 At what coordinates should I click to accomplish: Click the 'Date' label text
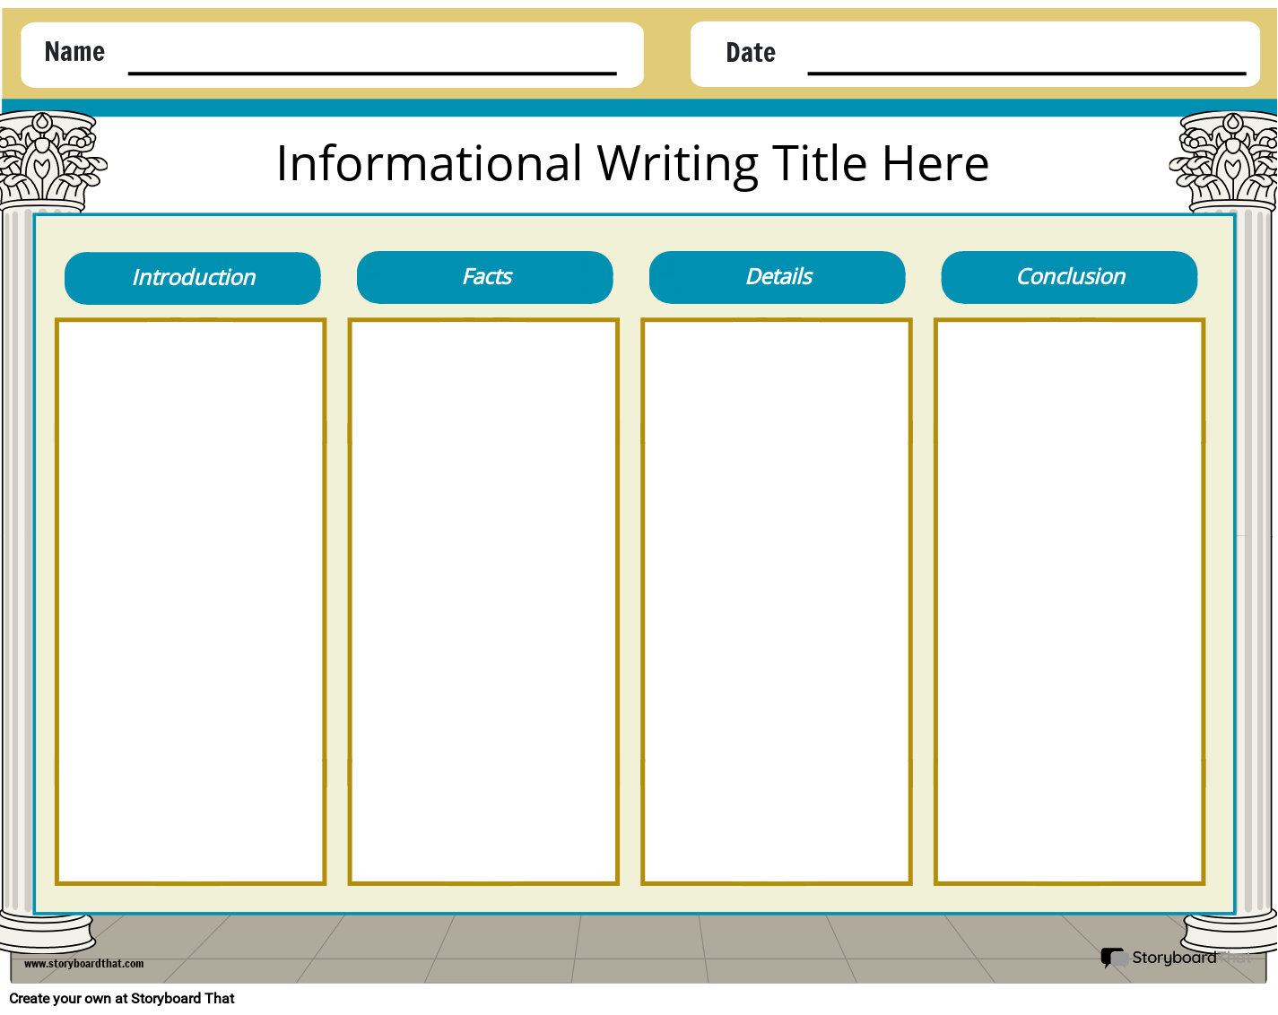pos(751,53)
